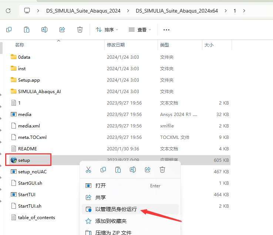Click breadcrumb folder 1

click(x=235, y=11)
